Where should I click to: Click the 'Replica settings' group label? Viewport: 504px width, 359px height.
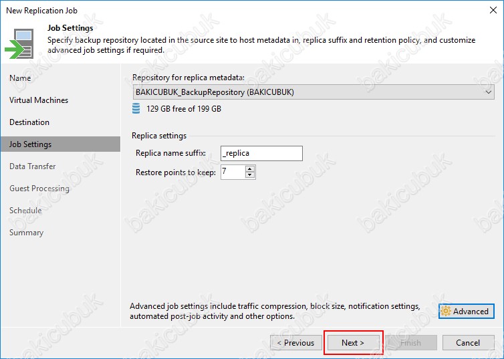159,136
